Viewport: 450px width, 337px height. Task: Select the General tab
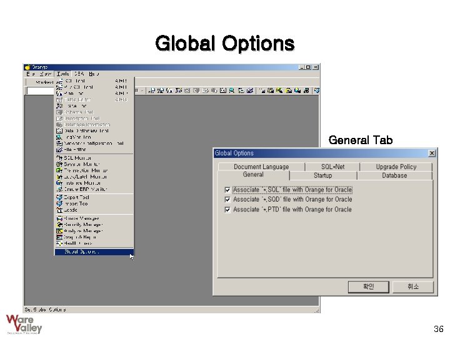[253, 175]
